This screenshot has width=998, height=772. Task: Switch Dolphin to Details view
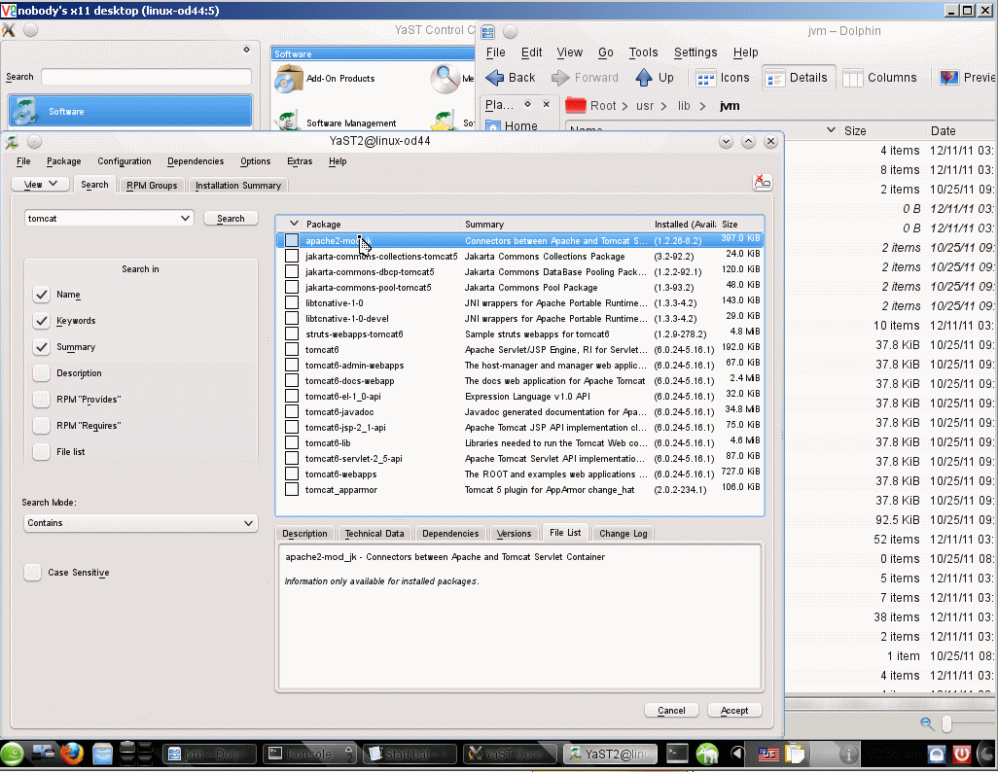coord(799,78)
